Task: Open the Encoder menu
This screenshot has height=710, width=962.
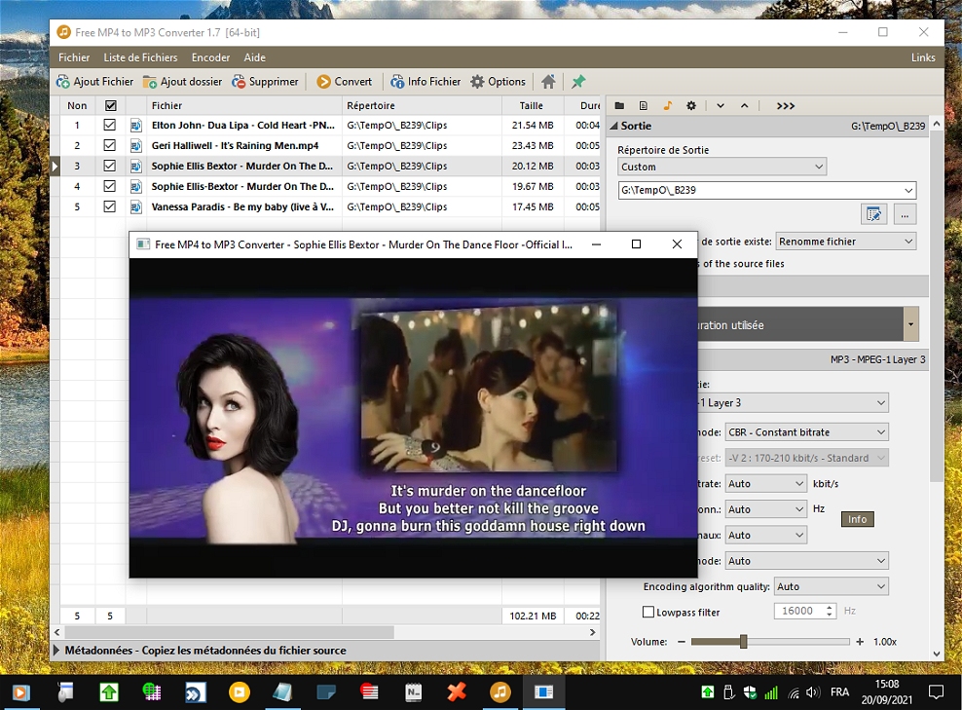Action: coord(210,57)
